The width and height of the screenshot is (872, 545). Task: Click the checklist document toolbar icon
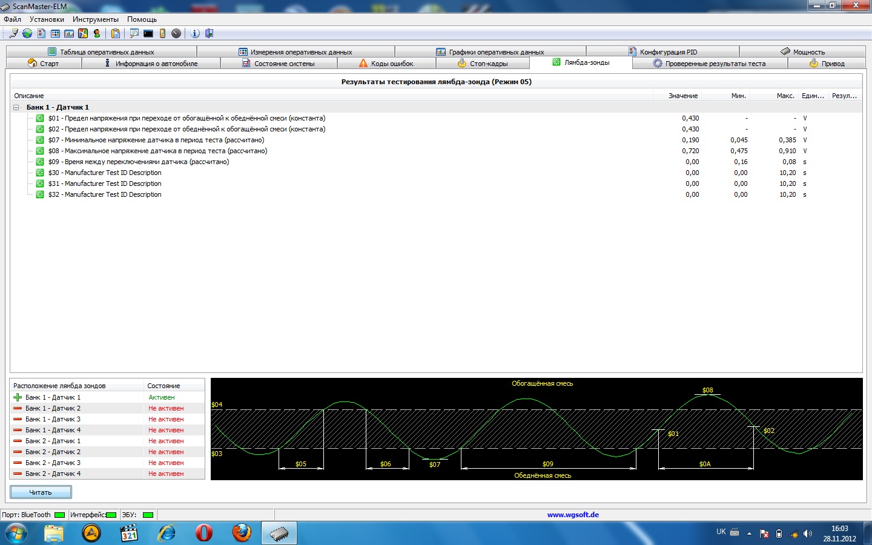click(41, 33)
